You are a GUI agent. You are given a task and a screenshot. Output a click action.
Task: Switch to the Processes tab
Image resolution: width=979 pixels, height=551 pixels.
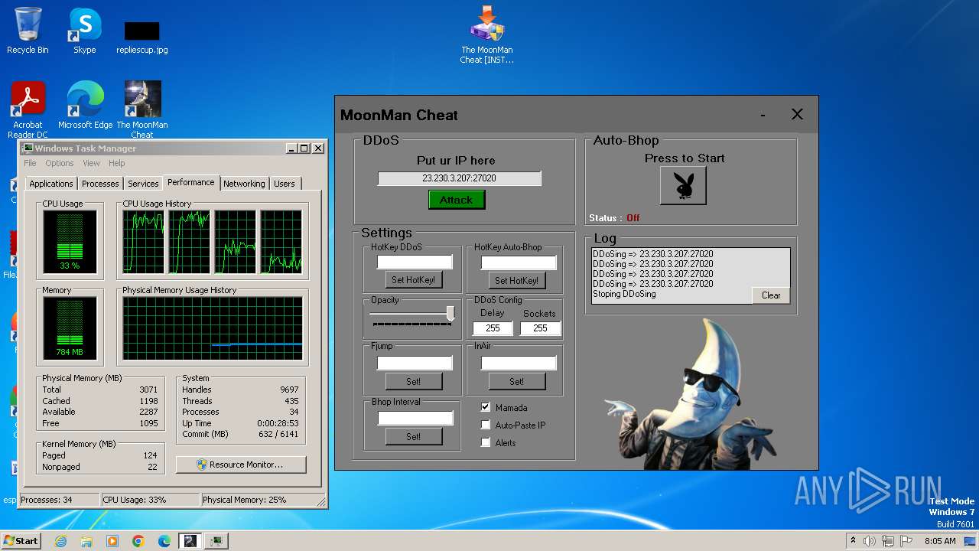pos(100,184)
